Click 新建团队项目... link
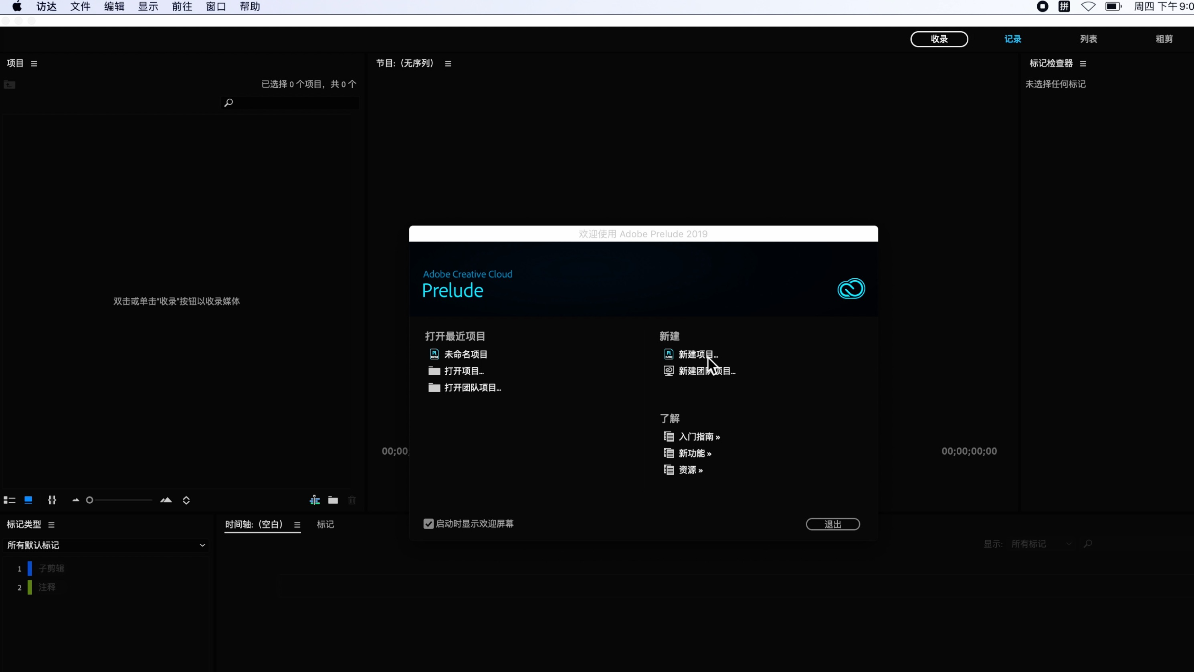This screenshot has height=672, width=1194. tap(707, 371)
